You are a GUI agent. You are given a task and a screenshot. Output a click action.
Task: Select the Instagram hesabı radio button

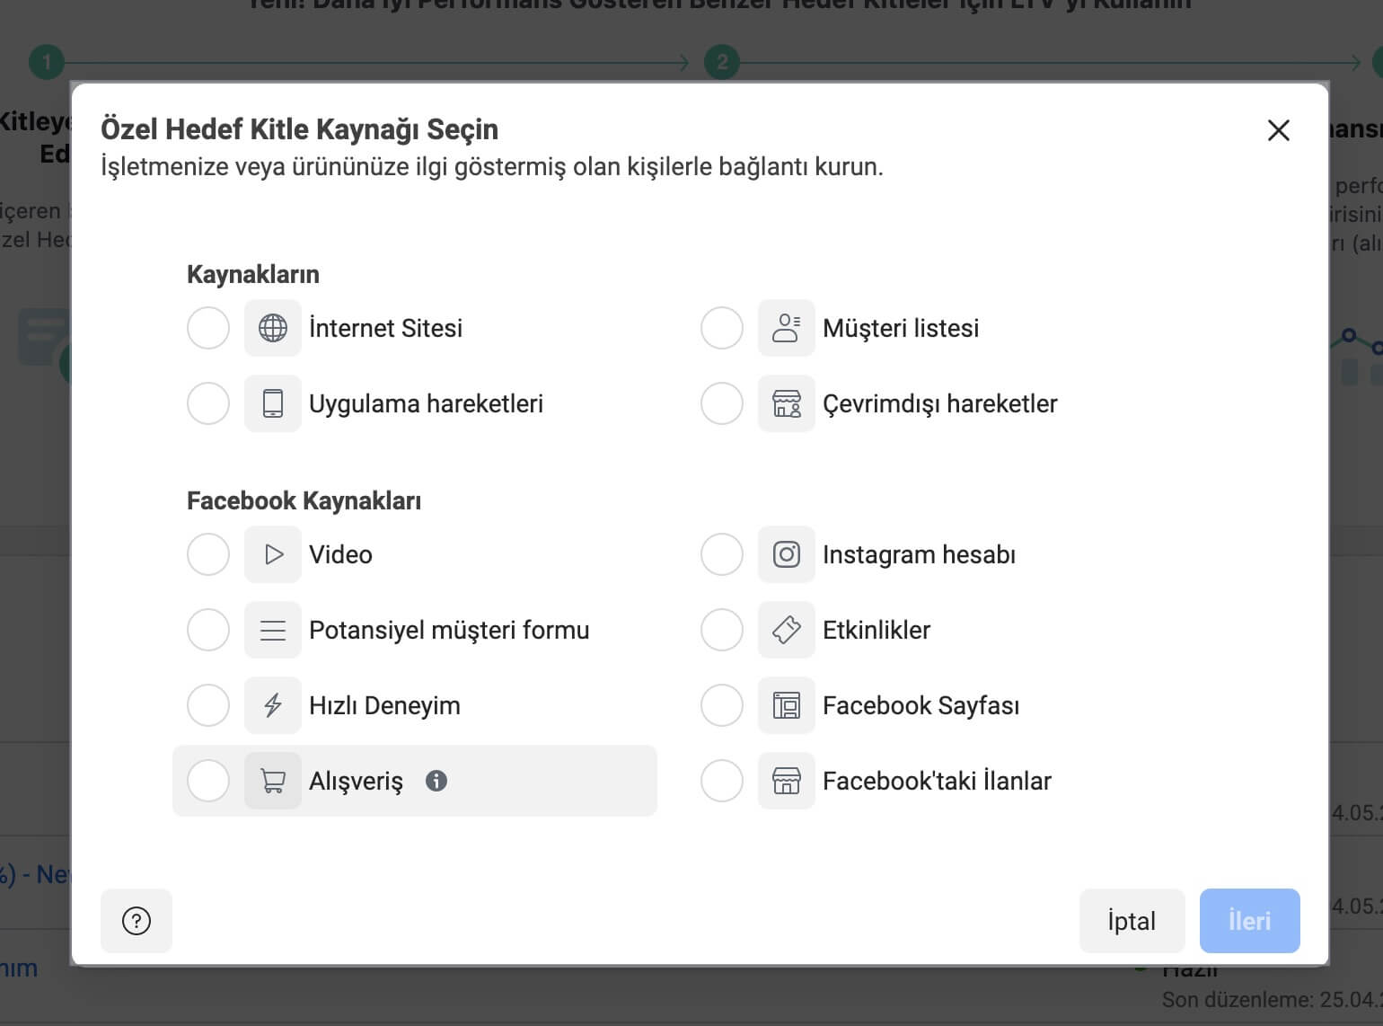click(x=722, y=554)
